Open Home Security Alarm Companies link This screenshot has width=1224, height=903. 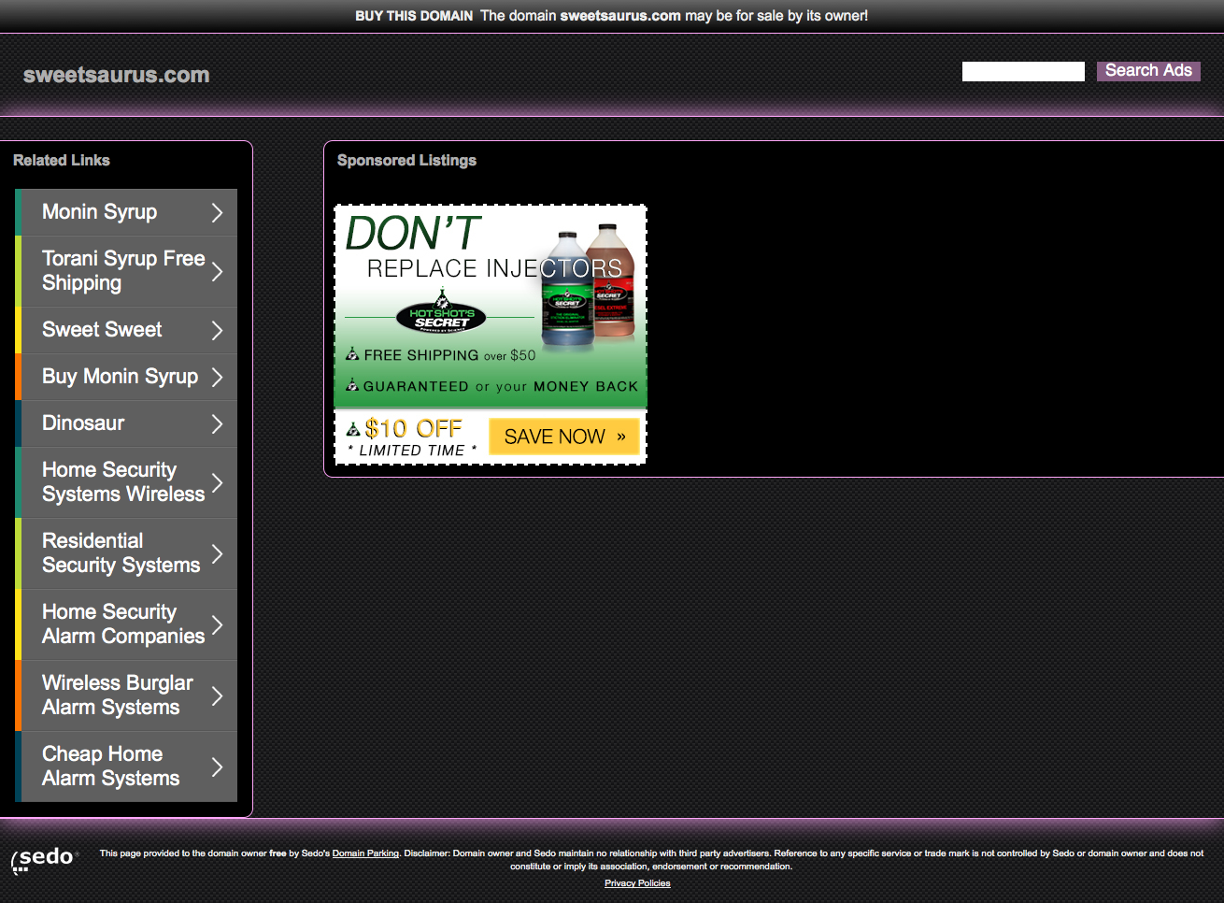pos(122,624)
